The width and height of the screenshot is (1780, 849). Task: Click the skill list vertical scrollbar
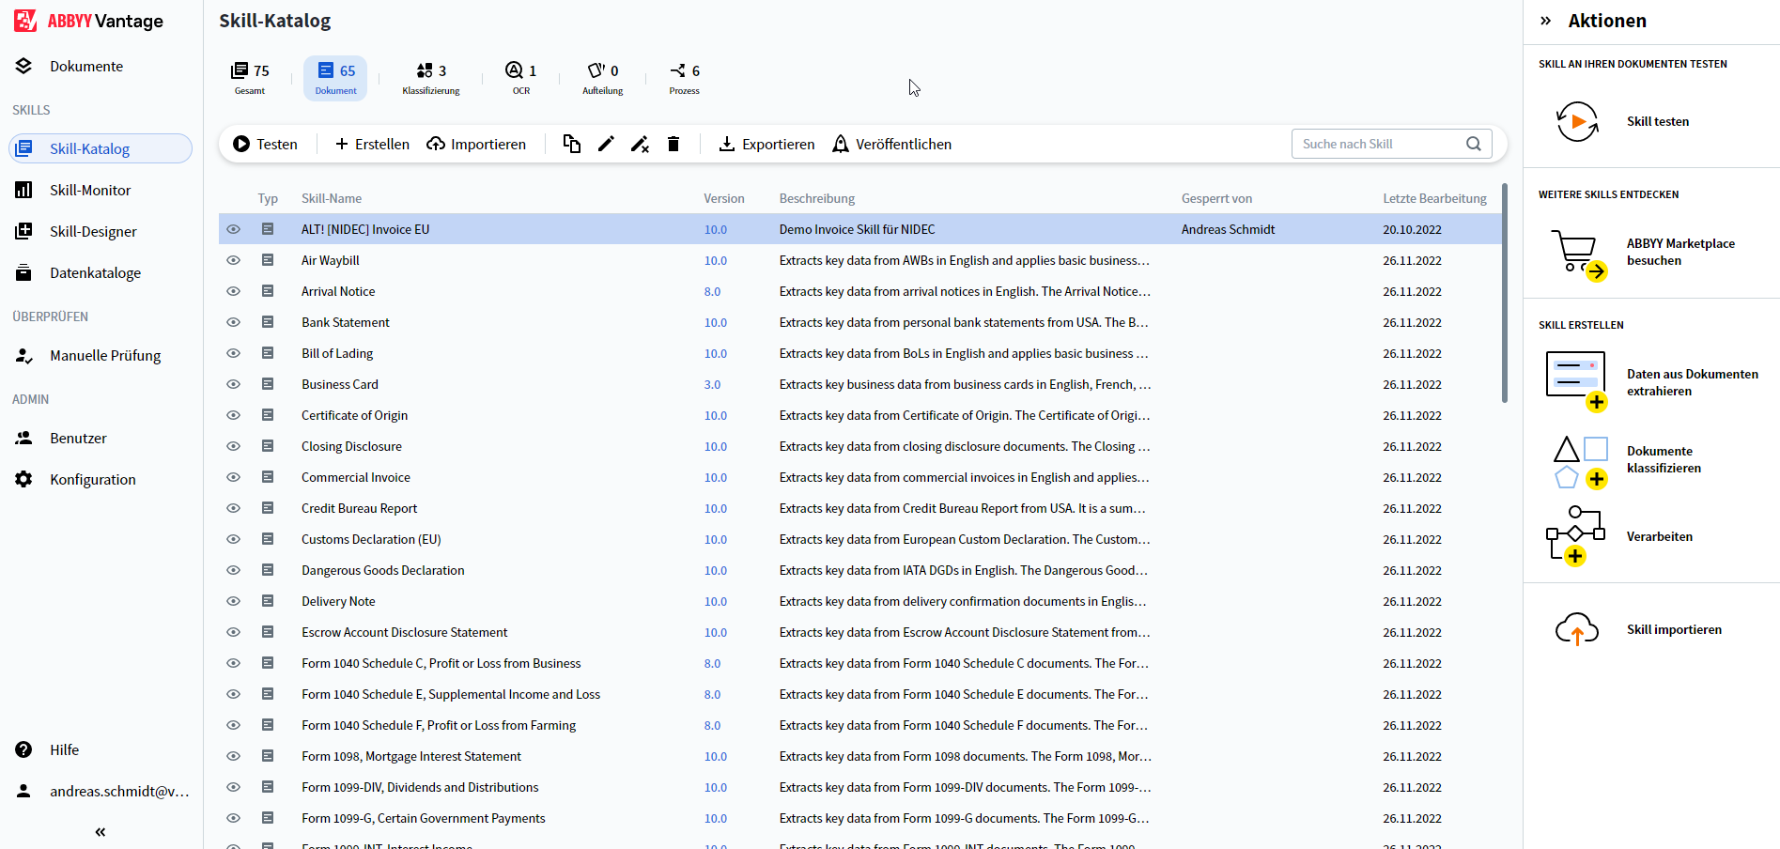point(1504,293)
